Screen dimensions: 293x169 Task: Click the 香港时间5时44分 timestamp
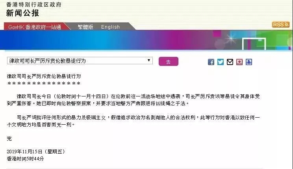25,159
